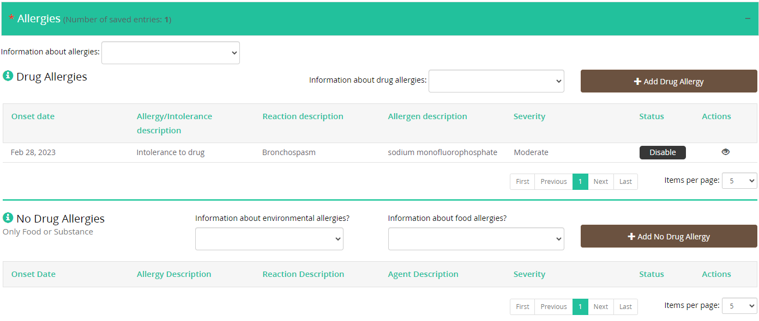Image resolution: width=759 pixels, height=321 pixels.
Task: View the sodium monofluorophosphate allergy entry
Action: 725,152
